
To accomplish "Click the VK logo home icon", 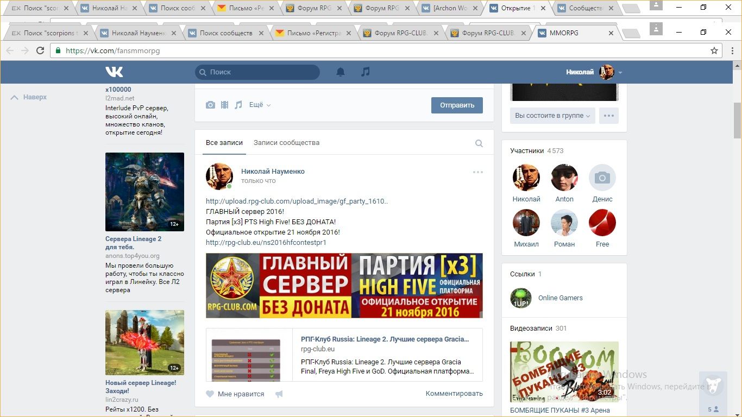I will click(114, 72).
